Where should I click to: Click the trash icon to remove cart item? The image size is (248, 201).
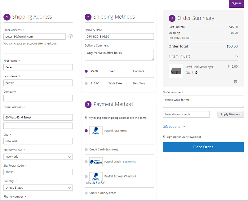pyautogui.click(x=235, y=82)
